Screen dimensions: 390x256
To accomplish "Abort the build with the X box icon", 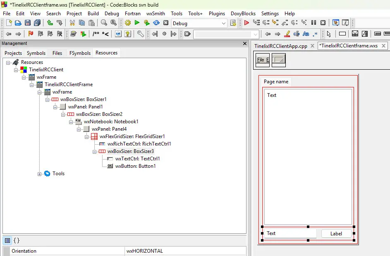I will point(166,23).
